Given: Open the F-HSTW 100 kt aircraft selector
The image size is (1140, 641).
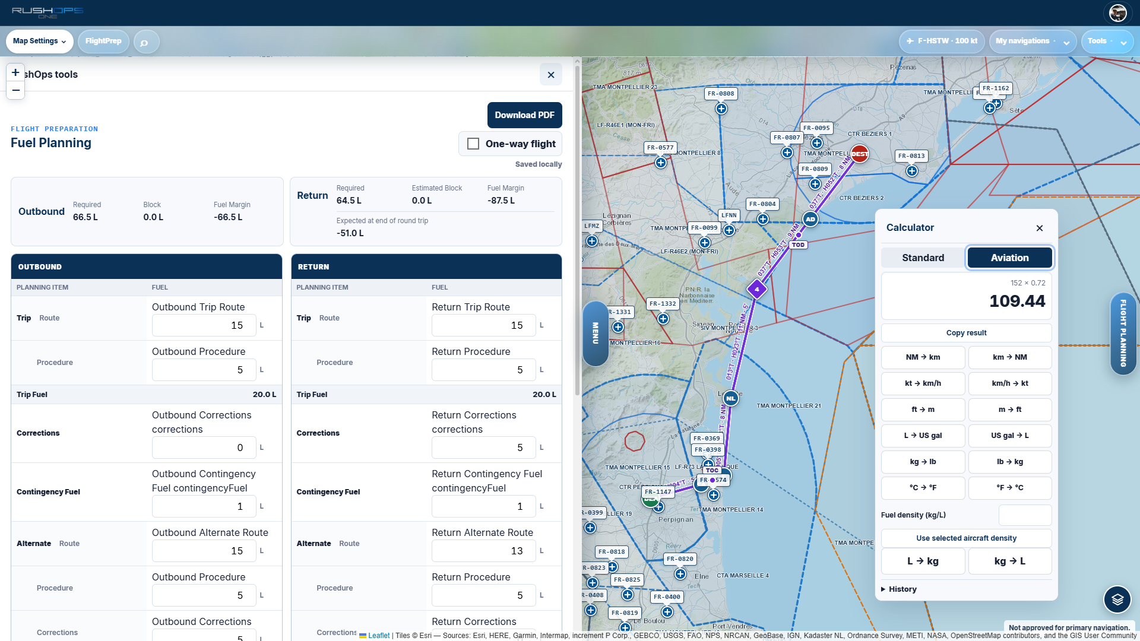Looking at the screenshot, I should [x=942, y=42].
